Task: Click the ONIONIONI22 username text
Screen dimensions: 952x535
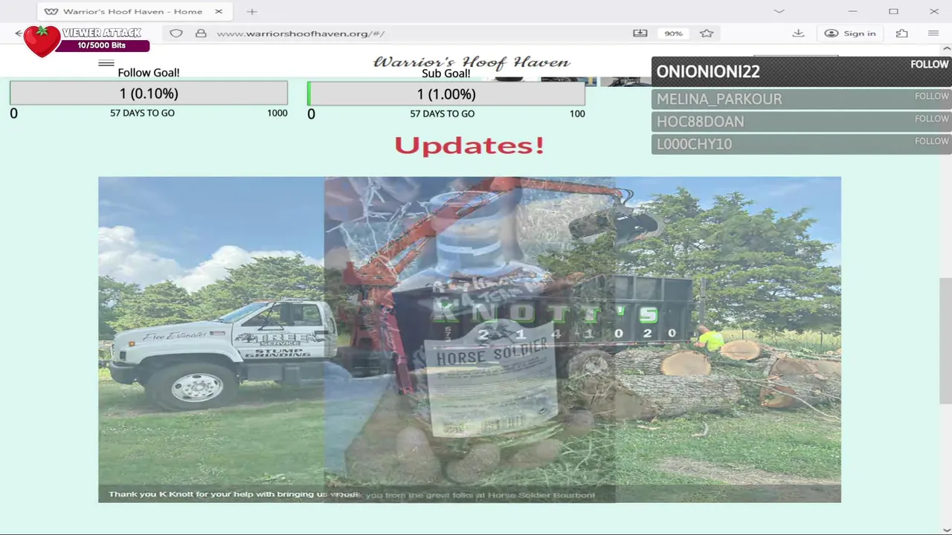Action: (707, 71)
